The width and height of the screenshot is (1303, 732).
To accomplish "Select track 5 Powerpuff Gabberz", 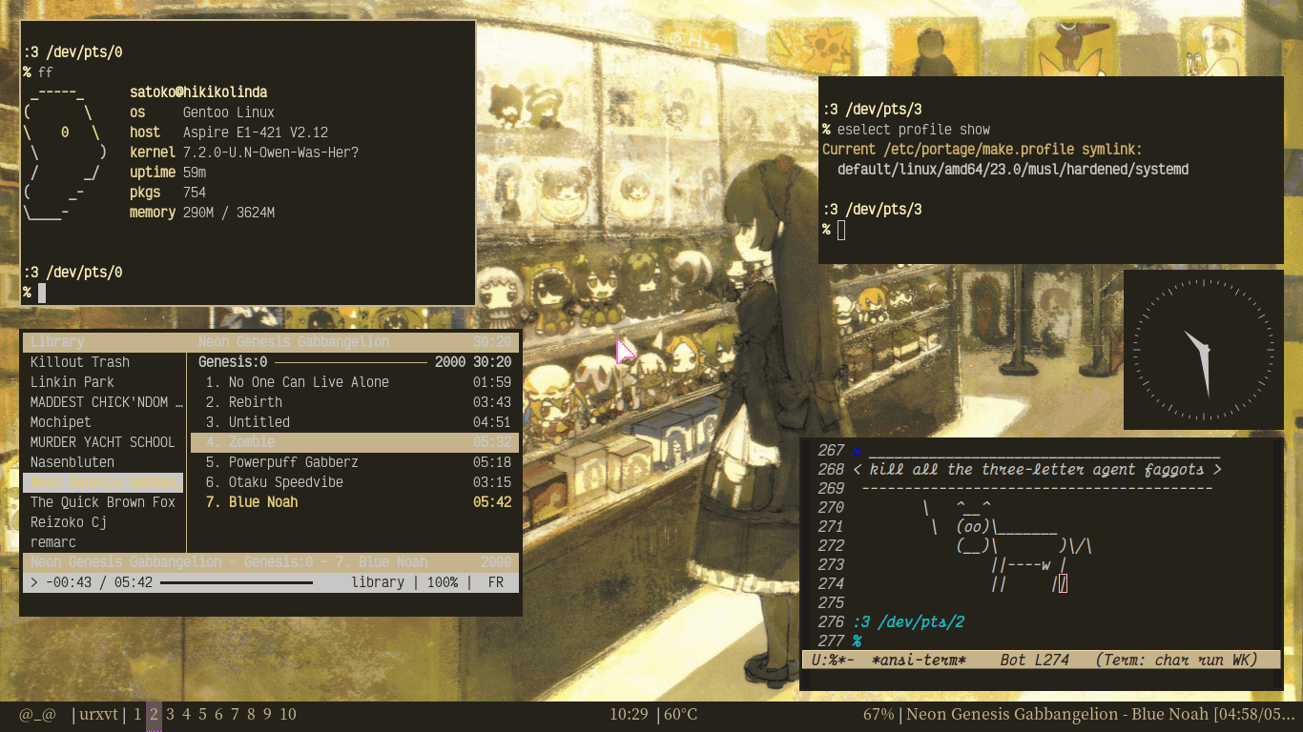I will (x=355, y=462).
